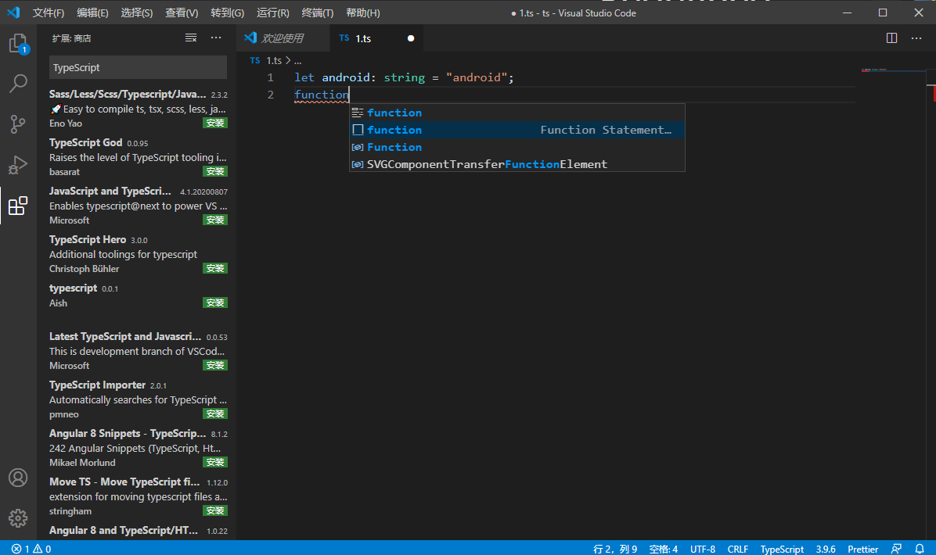Open the TypeScript Importer extension entry

(x=138, y=399)
